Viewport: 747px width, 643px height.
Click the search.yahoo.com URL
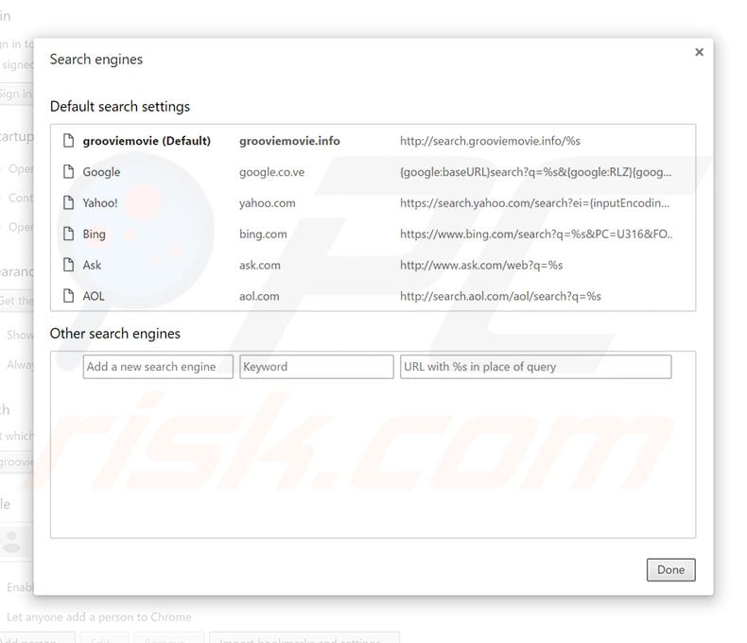click(x=535, y=203)
